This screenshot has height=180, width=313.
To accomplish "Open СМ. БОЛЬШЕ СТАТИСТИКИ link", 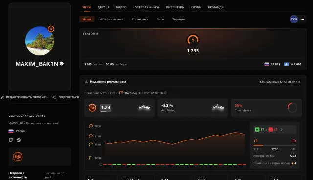I will tap(280, 82).
